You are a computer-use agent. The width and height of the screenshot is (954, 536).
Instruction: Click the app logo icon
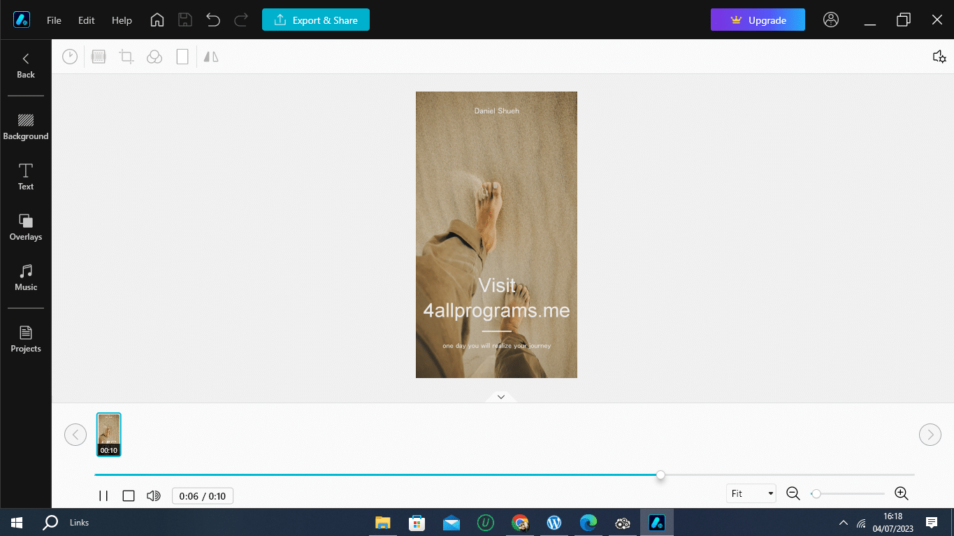pos(21,20)
